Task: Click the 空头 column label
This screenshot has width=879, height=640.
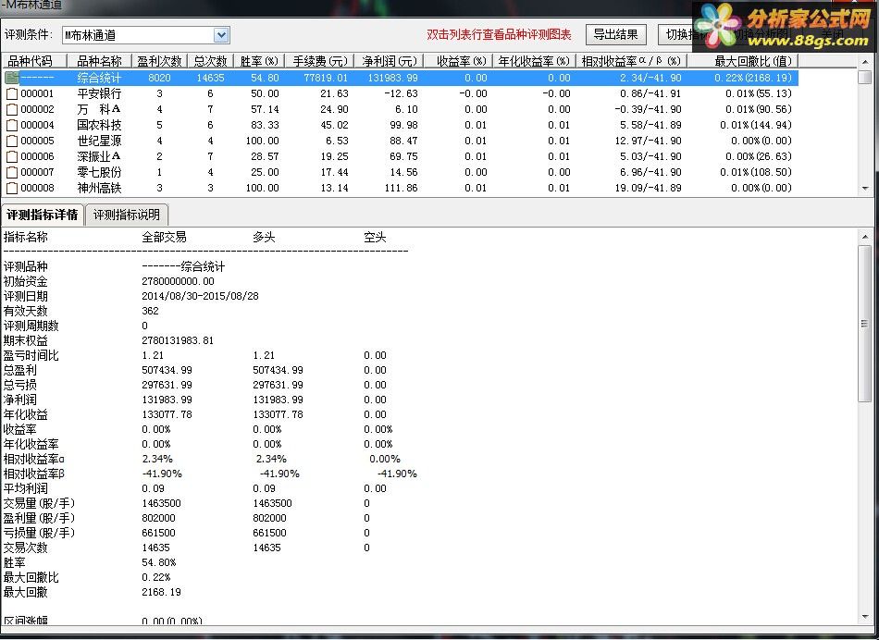Action: point(375,237)
